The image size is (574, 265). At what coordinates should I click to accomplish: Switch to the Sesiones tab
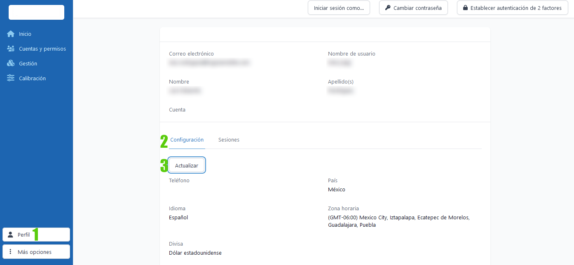click(229, 139)
